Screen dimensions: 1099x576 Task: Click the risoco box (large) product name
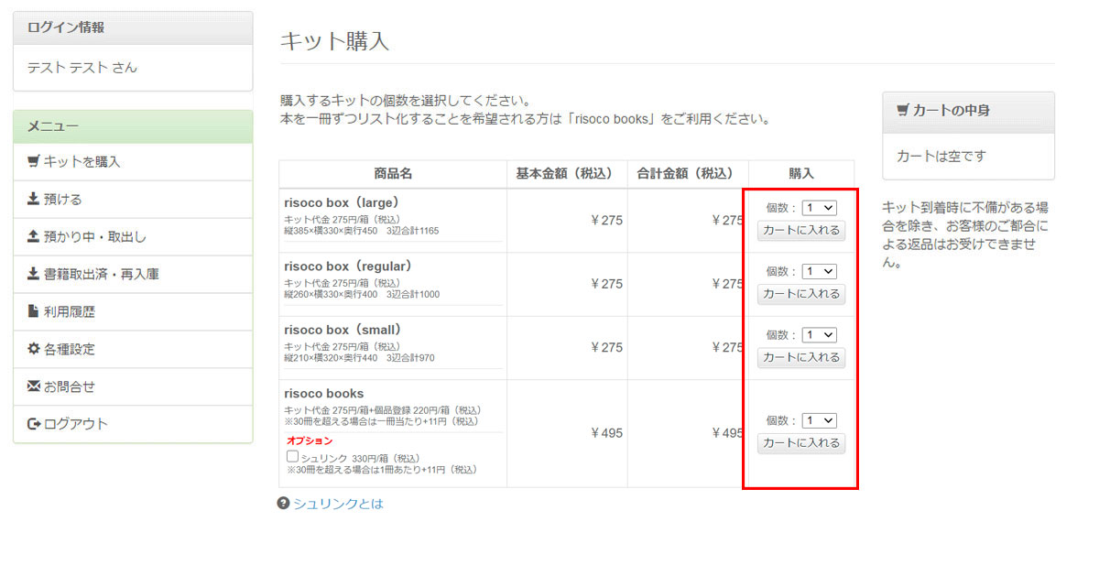tap(342, 202)
